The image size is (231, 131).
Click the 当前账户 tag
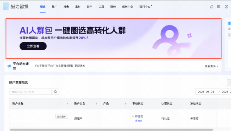[62, 116]
